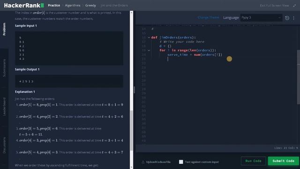This screenshot has width=300, height=169.
Task: Click the Sample Input 1 heading
Action: [26, 26]
